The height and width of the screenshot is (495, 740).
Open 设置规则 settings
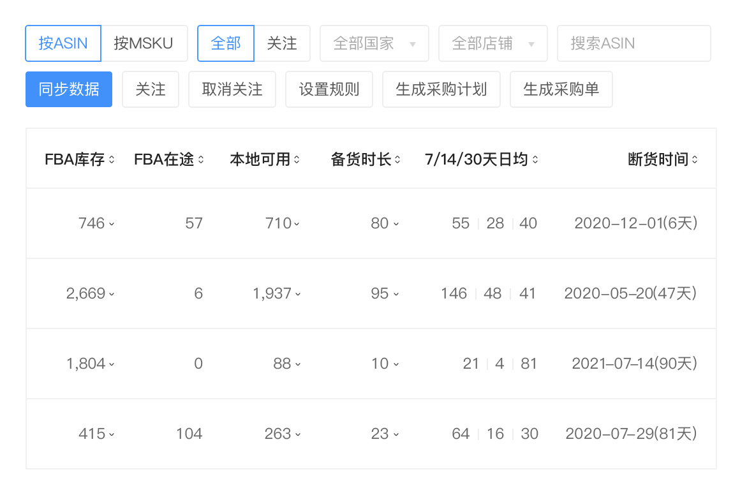(329, 89)
